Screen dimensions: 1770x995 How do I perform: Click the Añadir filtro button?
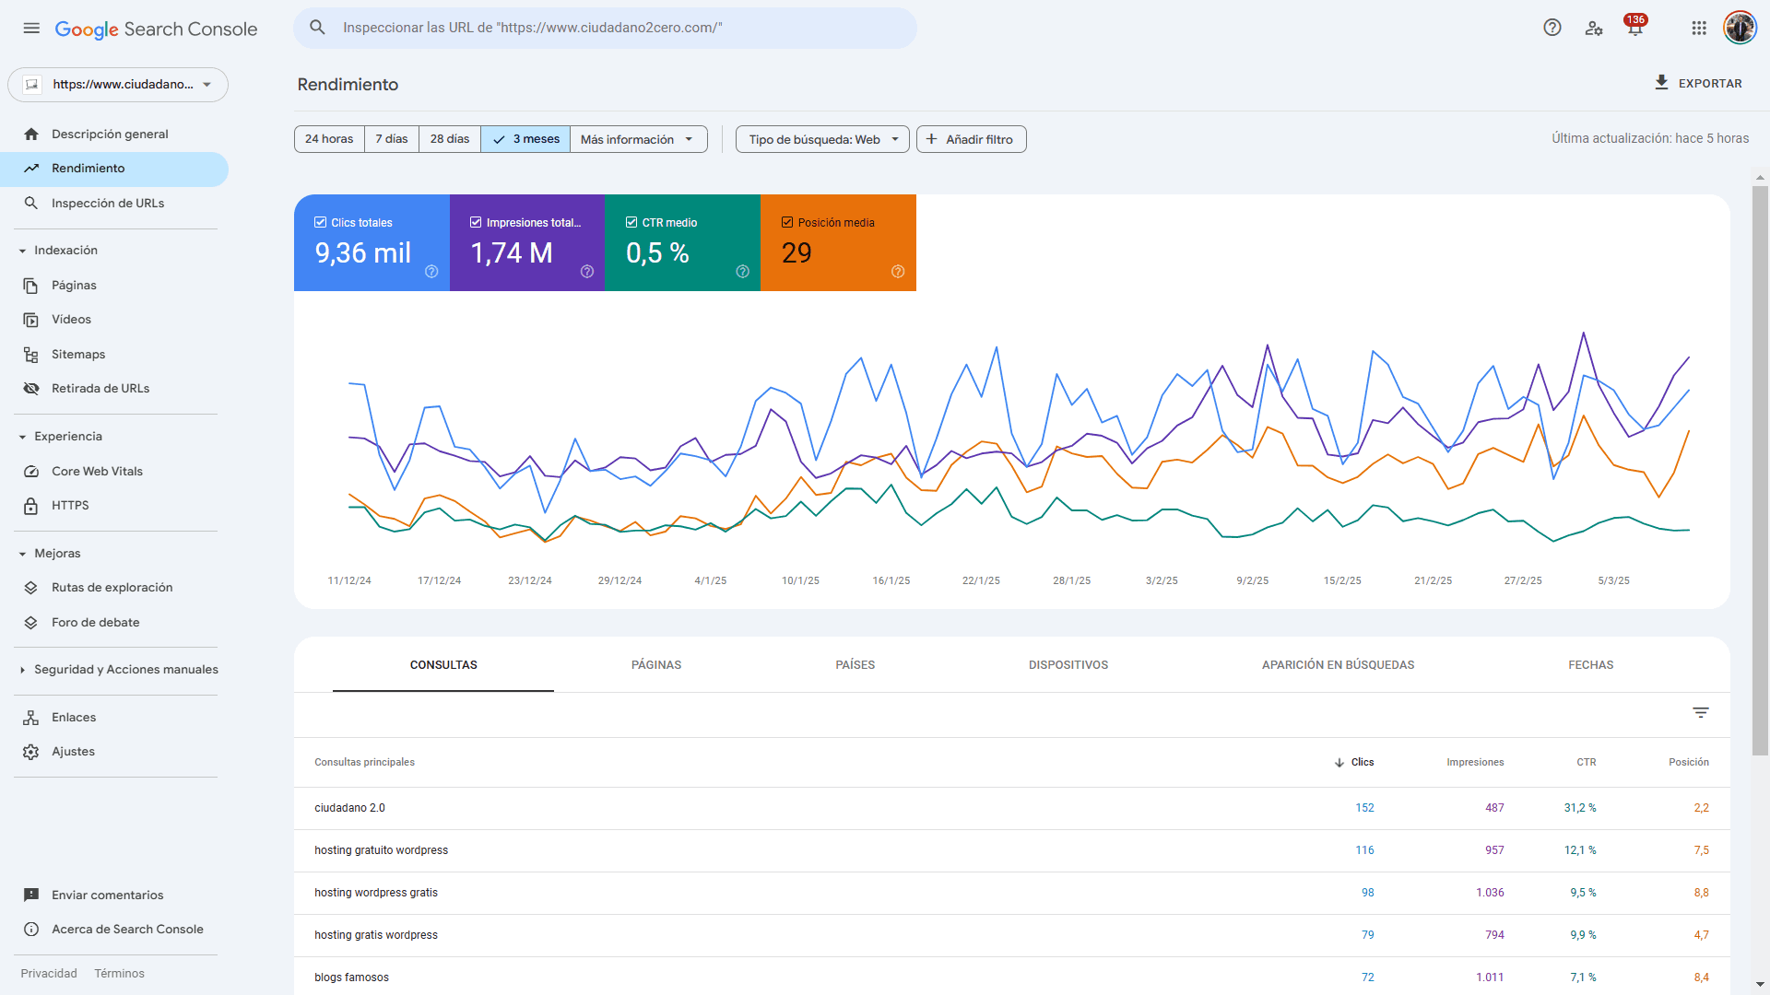(972, 139)
